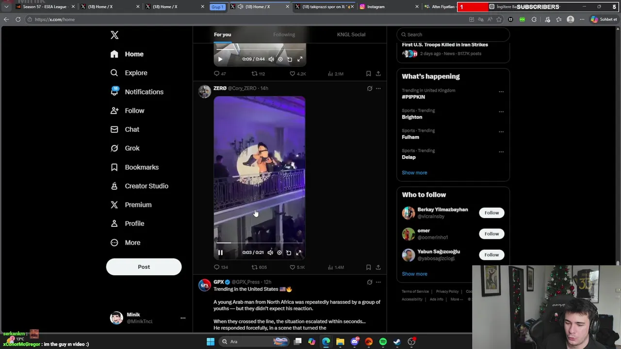
Task: Open account menu dots next to Minik
Action: click(x=183, y=318)
